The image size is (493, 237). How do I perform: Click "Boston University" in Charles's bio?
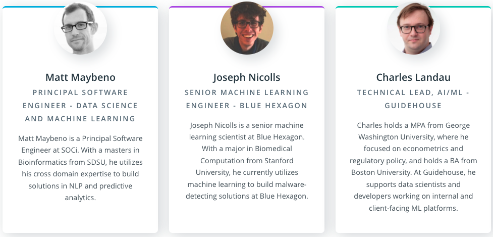pyautogui.click(x=381, y=172)
